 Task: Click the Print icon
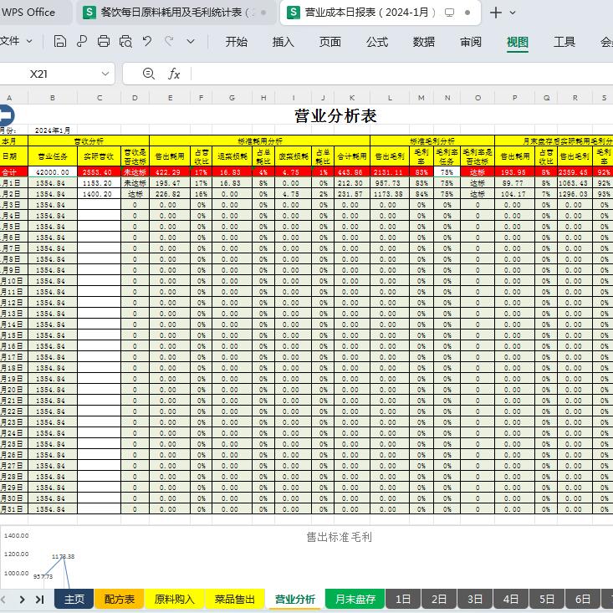(104, 42)
